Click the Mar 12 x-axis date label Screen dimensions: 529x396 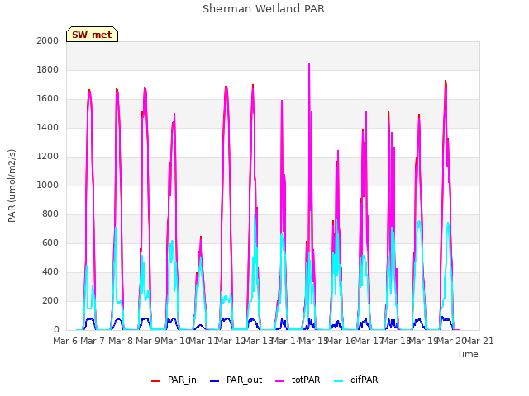[231, 341]
